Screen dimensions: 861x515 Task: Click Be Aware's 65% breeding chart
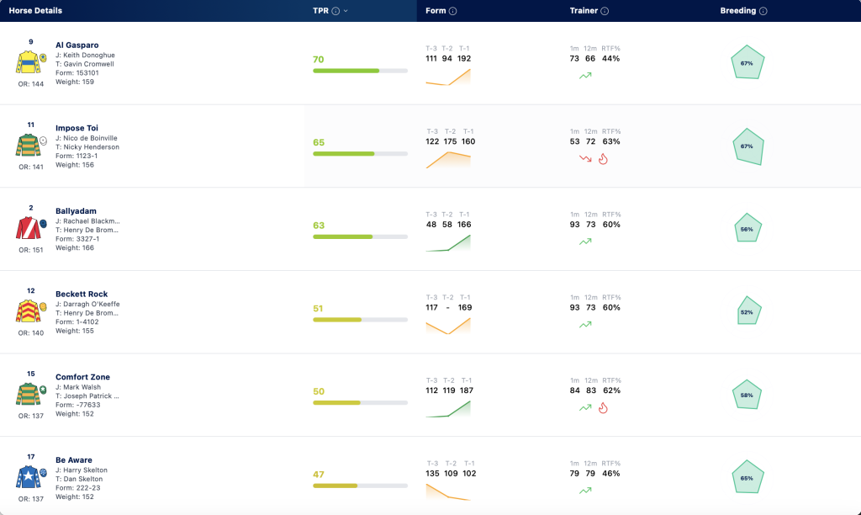click(x=747, y=477)
